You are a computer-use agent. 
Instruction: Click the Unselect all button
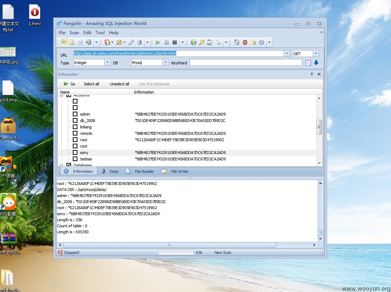(x=119, y=84)
